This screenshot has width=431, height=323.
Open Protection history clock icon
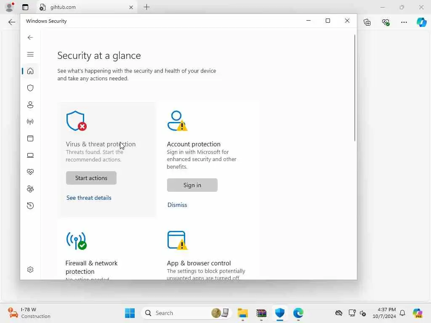click(x=30, y=205)
